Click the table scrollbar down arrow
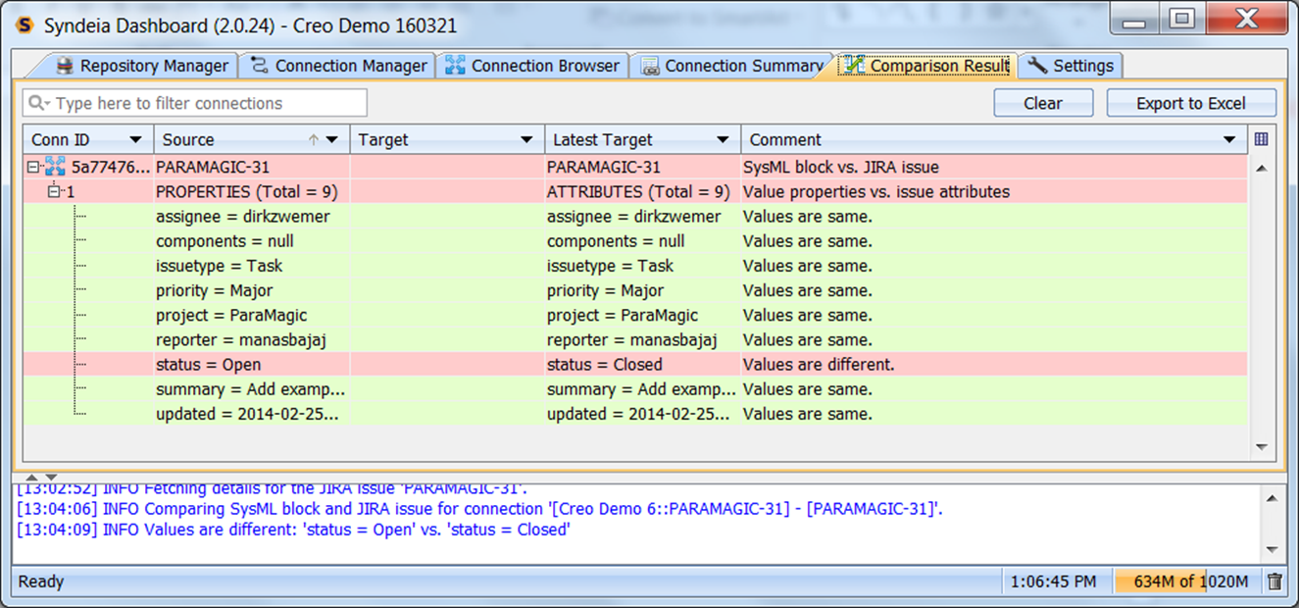This screenshot has height=608, width=1299. 1262,447
